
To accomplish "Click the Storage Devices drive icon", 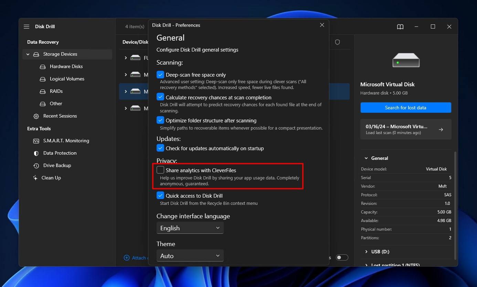I will pyautogui.click(x=36, y=54).
